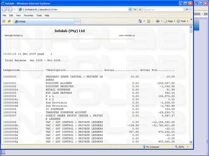Open the Help menu
The image size is (209, 156).
pos(47,16)
